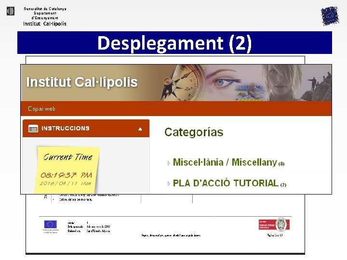Open the PLA D'ACCIÓ TUTORIAL category link

pyautogui.click(x=226, y=183)
